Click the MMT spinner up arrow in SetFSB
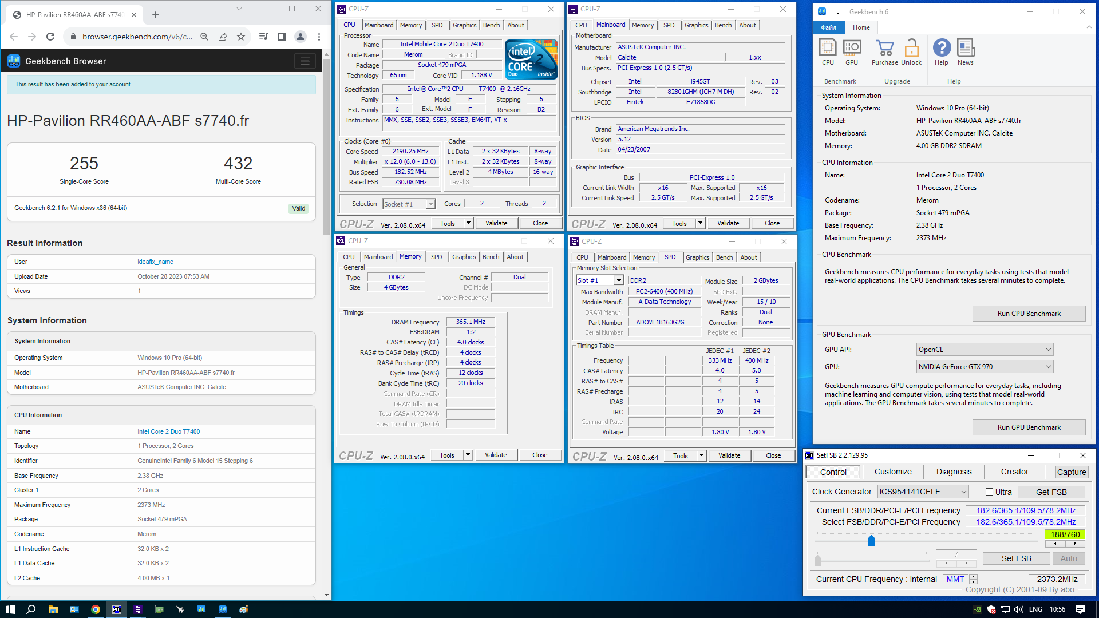Image resolution: width=1099 pixels, height=618 pixels. [974, 576]
